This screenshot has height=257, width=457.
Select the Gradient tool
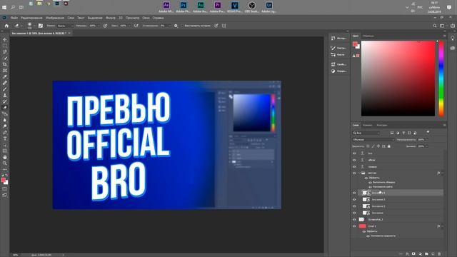[5, 114]
